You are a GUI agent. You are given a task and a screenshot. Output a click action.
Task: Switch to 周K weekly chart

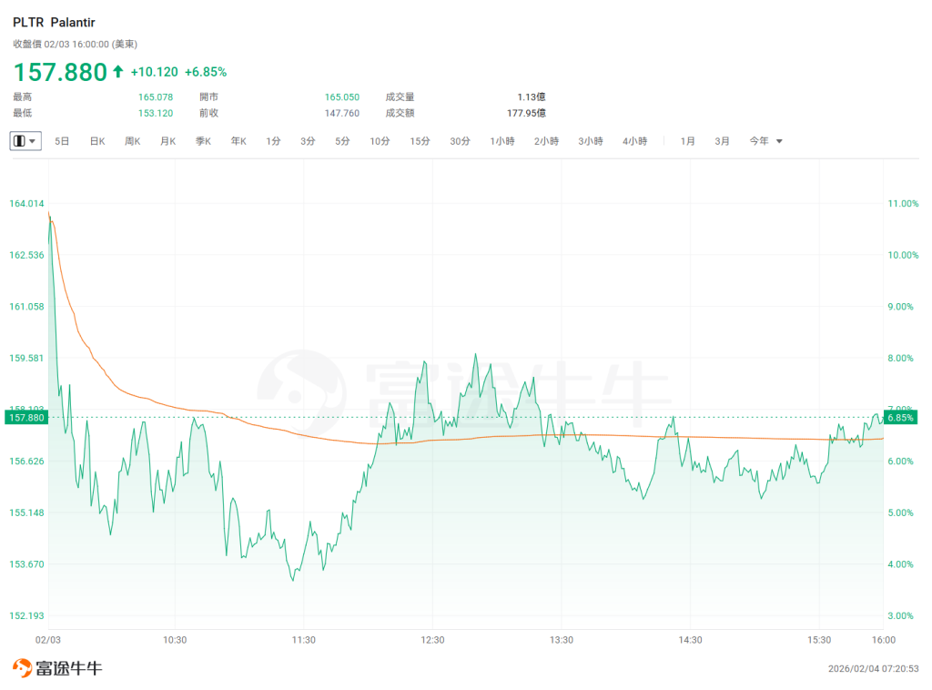[x=132, y=141]
